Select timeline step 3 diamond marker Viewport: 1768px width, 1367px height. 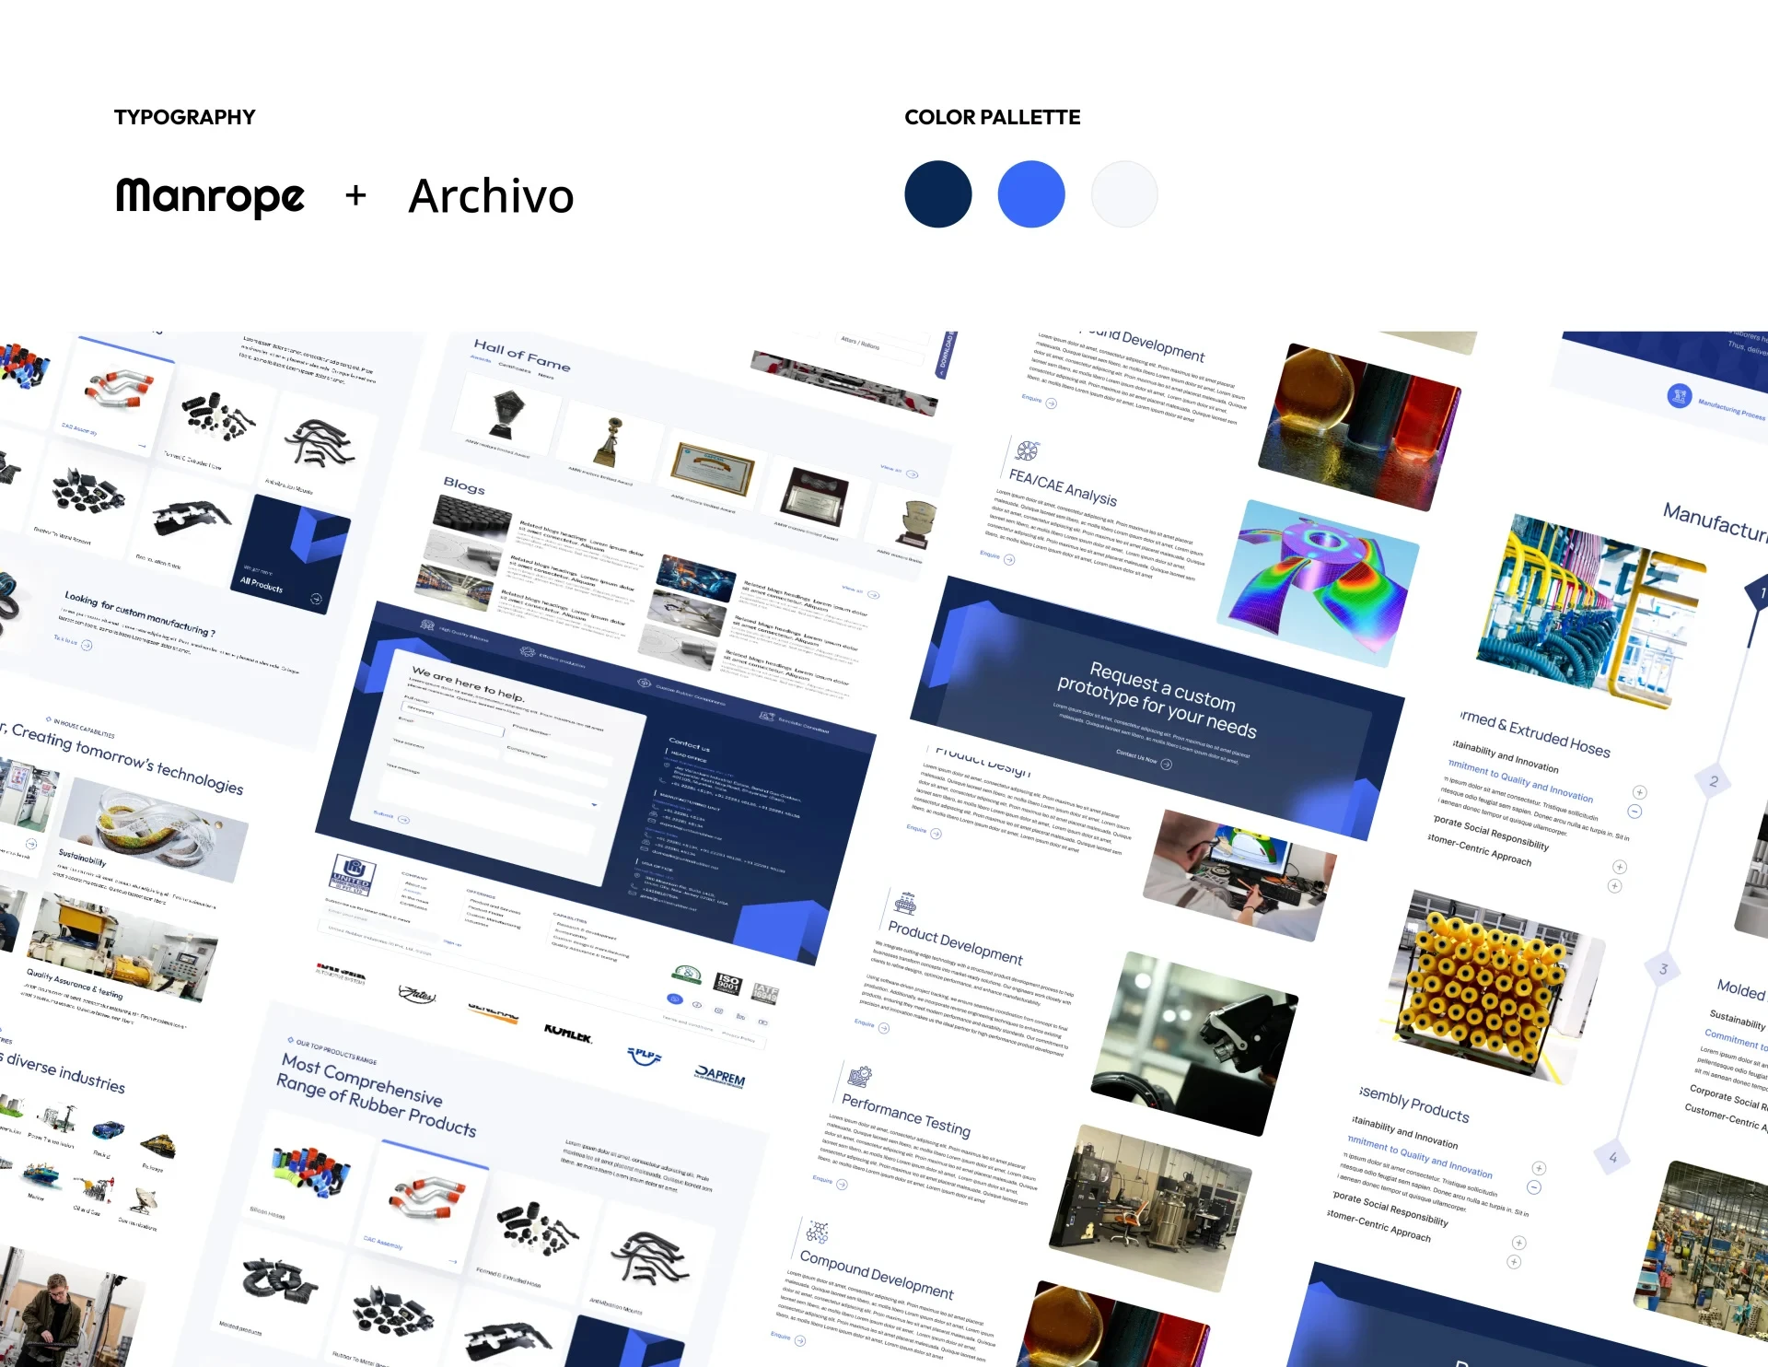click(x=1663, y=969)
